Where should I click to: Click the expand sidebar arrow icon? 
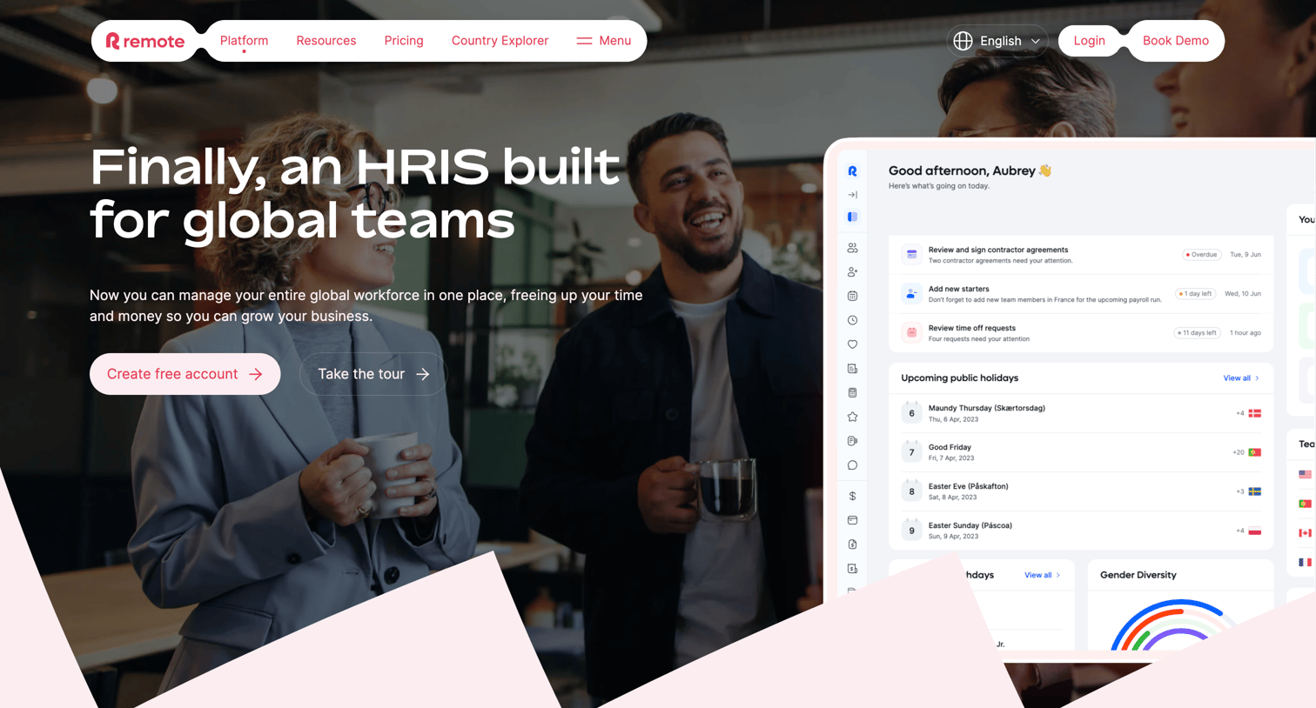click(852, 195)
